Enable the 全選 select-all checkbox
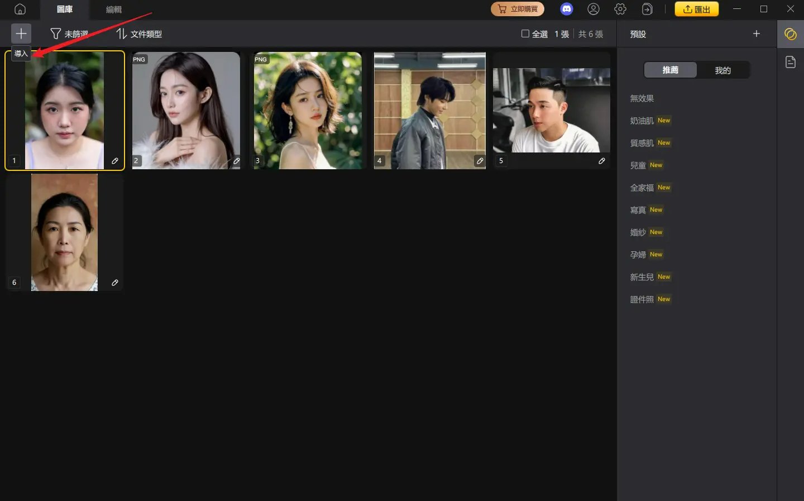The width and height of the screenshot is (804, 501). [525, 34]
